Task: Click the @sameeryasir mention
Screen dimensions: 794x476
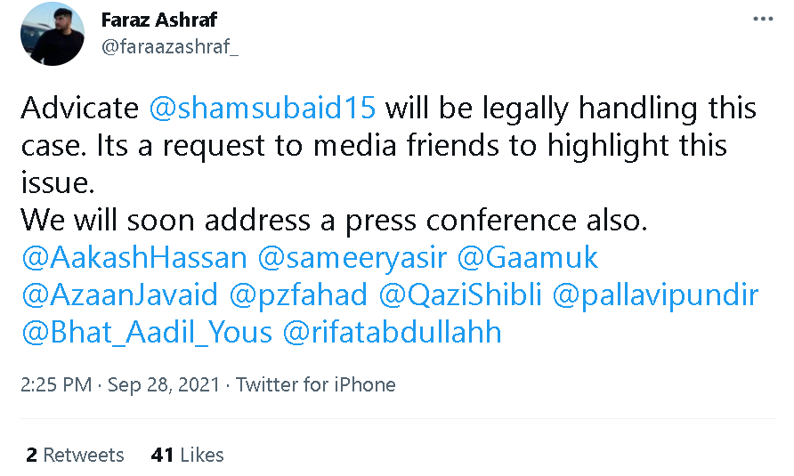Action: tap(352, 259)
